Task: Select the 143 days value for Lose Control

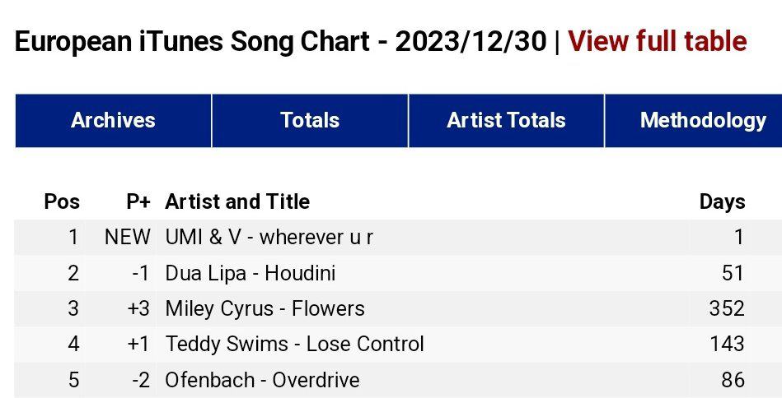Action: click(x=727, y=344)
